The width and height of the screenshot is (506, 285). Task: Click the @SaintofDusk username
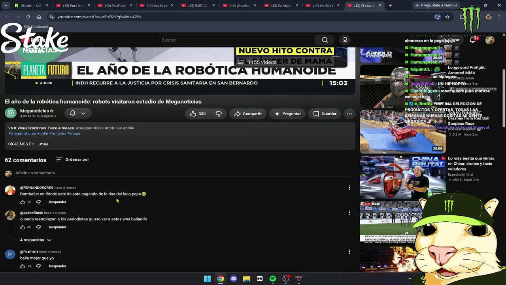point(31,213)
